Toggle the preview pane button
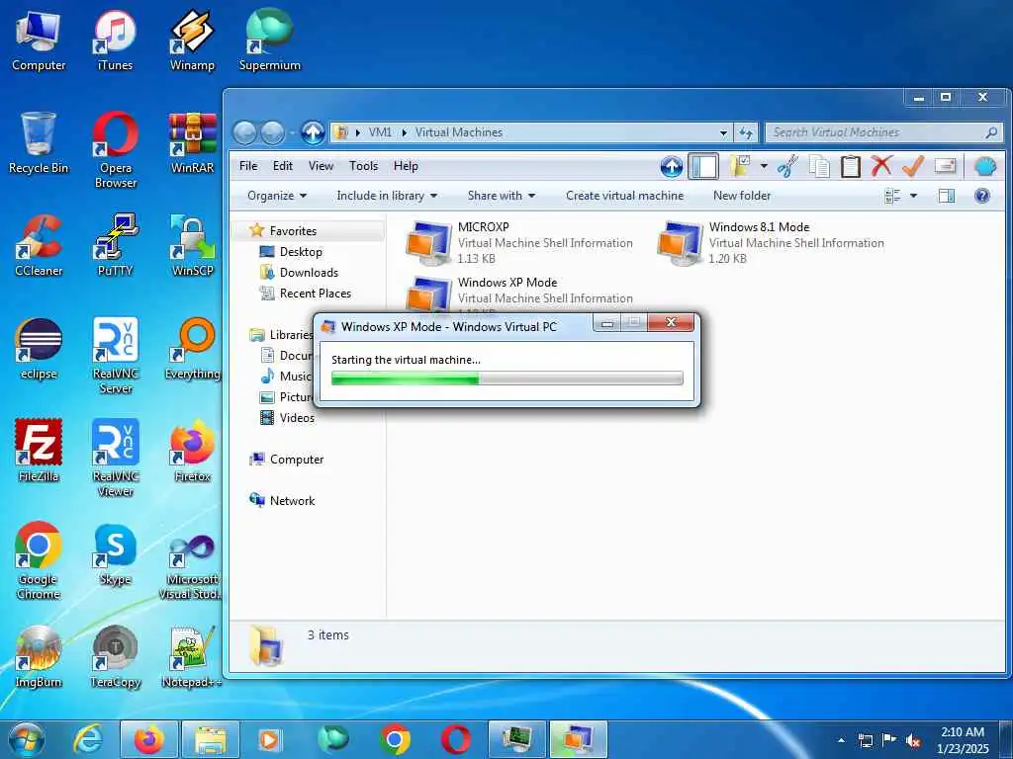Image resolution: width=1013 pixels, height=759 pixels. pyautogui.click(x=947, y=196)
